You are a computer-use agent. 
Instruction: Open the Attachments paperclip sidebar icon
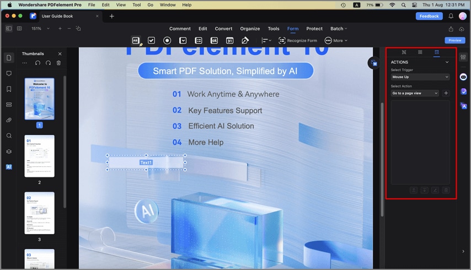point(9,120)
